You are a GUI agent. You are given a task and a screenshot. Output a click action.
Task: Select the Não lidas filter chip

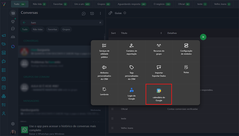(x=38, y=30)
